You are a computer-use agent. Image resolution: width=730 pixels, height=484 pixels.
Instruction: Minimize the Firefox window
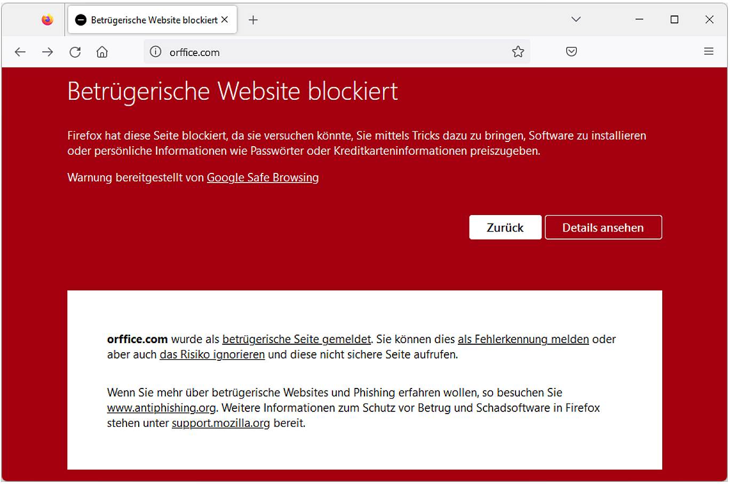639,19
